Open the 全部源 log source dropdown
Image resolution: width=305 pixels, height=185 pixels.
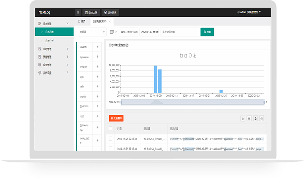click(92, 32)
